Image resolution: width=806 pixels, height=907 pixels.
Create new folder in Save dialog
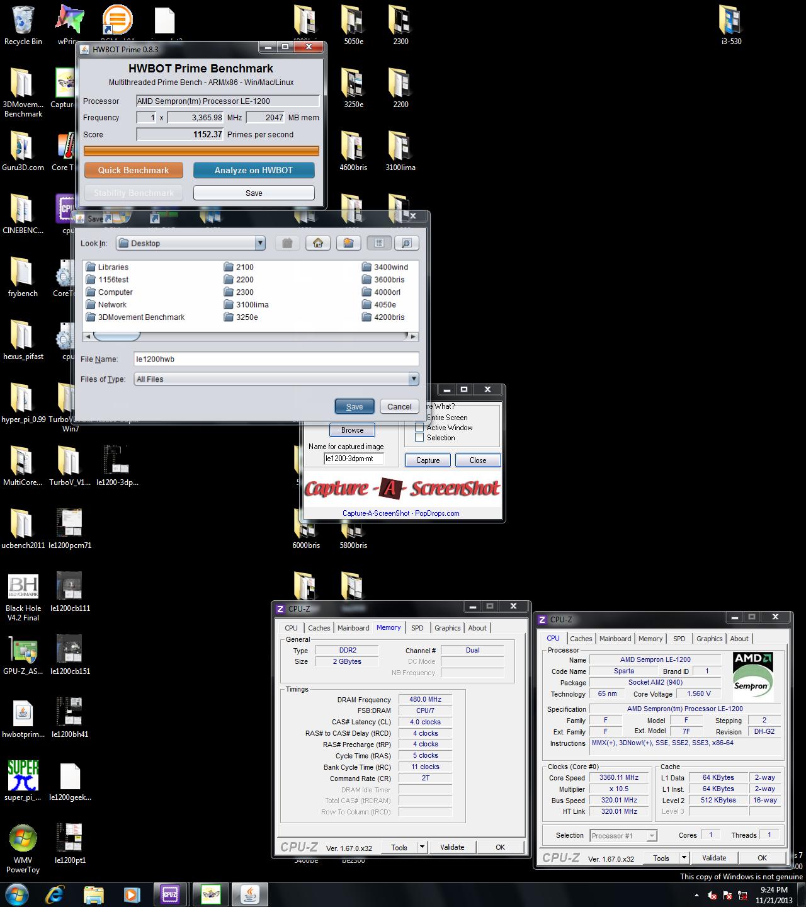click(x=348, y=243)
